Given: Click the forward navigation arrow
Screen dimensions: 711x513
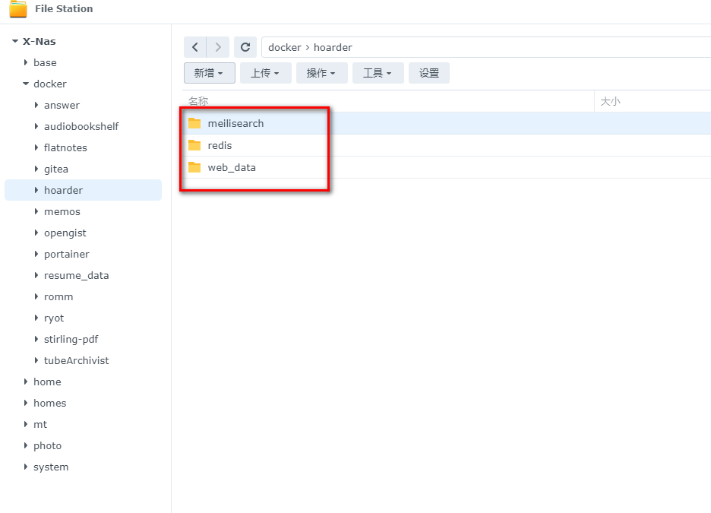Looking at the screenshot, I should 218,47.
